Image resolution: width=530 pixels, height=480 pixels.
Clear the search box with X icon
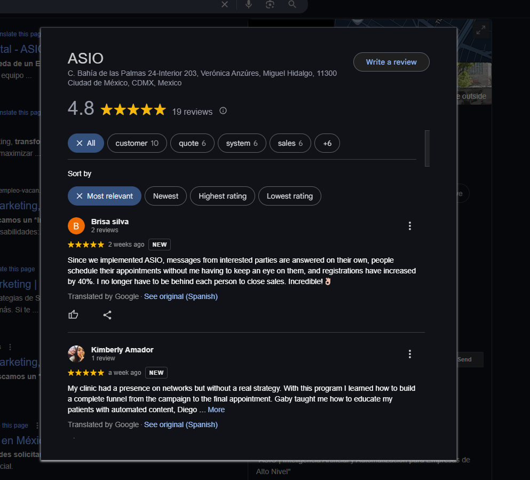[x=225, y=4]
